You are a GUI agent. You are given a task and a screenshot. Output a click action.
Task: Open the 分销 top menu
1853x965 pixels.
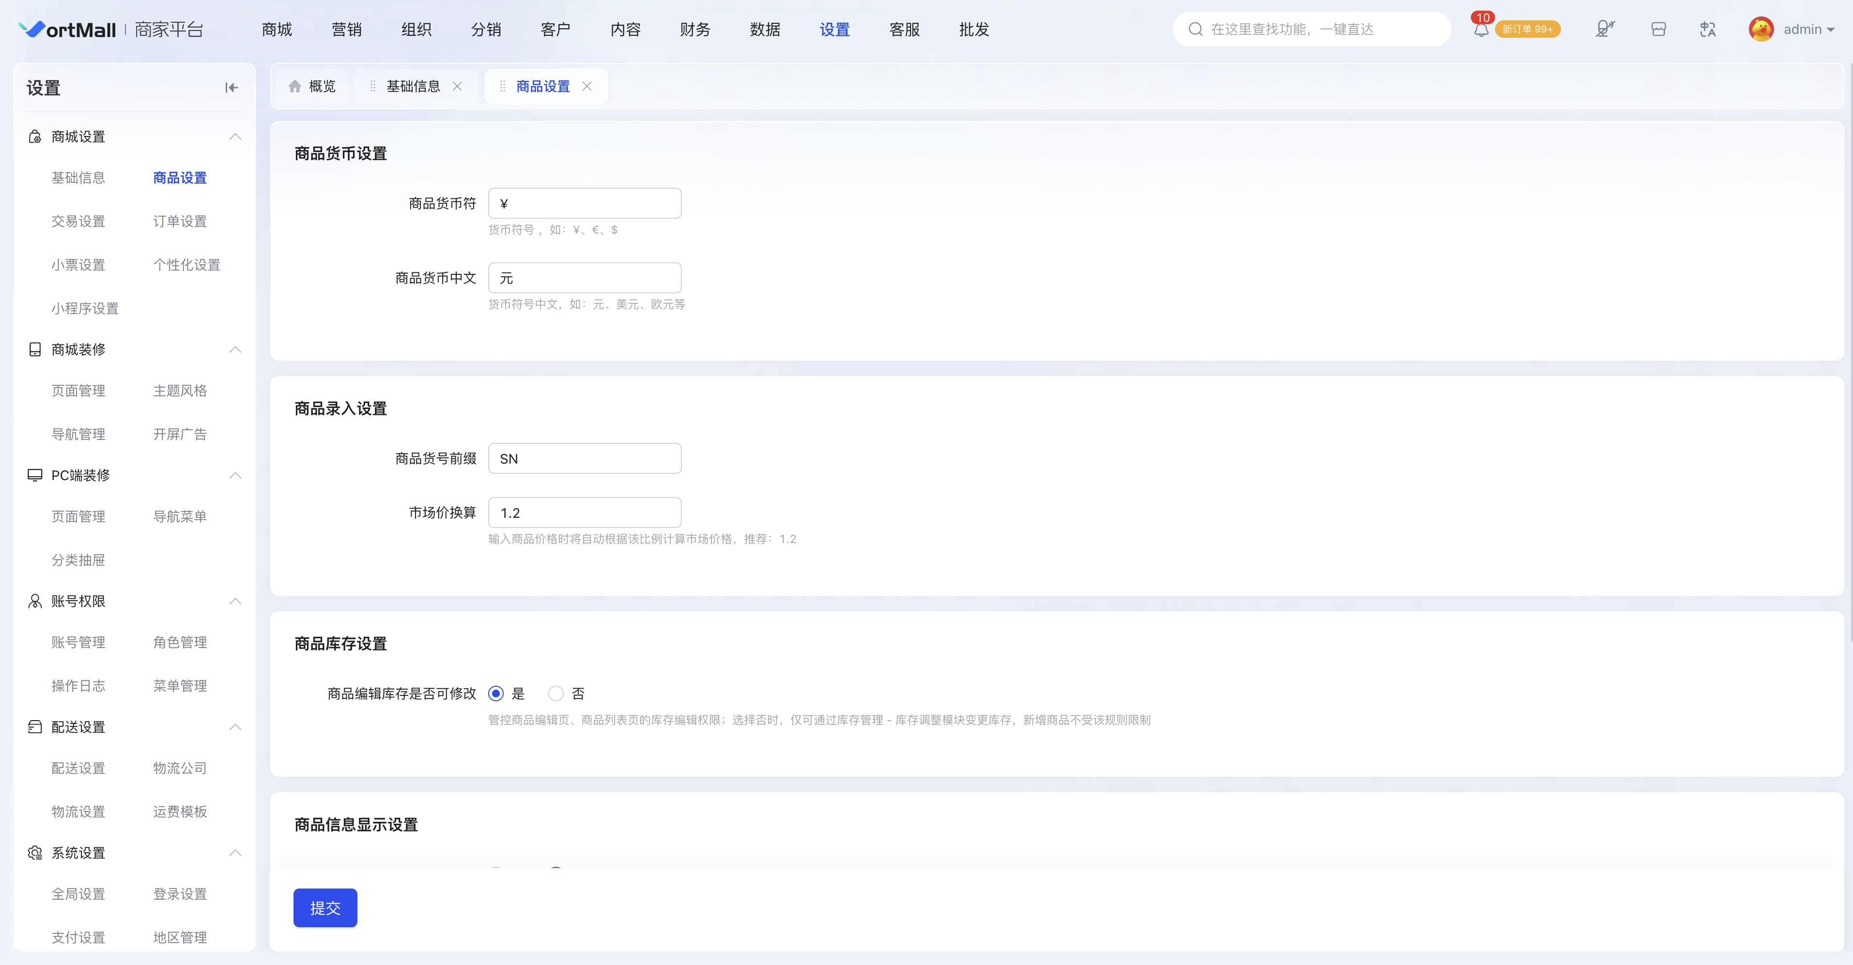pos(486,30)
